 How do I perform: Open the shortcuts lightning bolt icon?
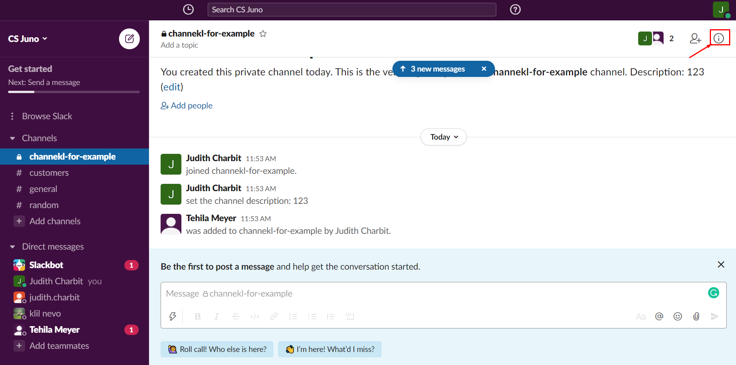coord(173,316)
